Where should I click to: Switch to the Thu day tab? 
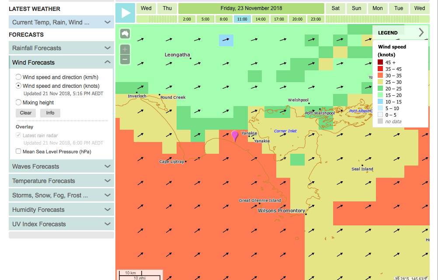point(167,8)
